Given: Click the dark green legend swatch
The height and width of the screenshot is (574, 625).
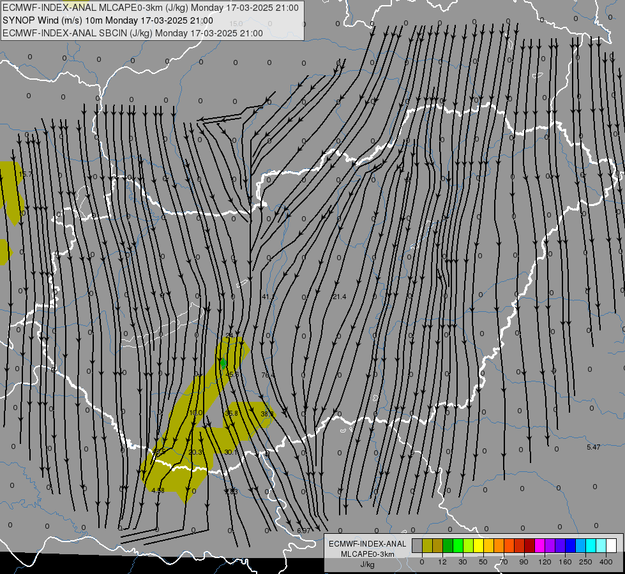Looking at the screenshot, I should pos(448,545).
